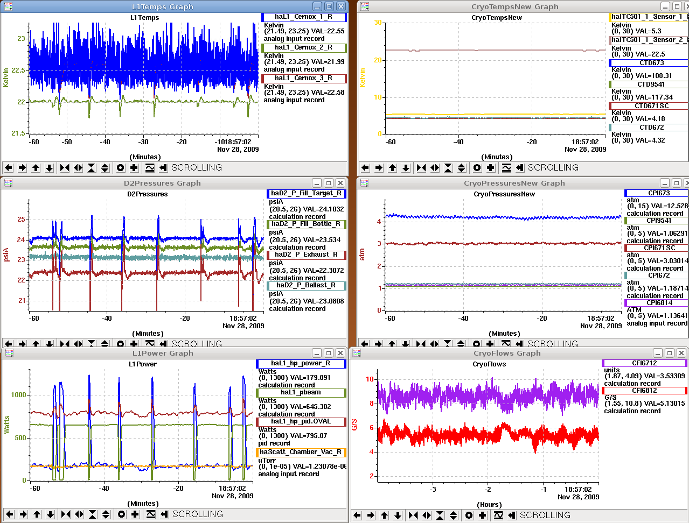Click scroll-mode arrow icon in L1Temps Graph
Image resolution: width=689 pixels, height=523 pixels.
click(x=163, y=168)
